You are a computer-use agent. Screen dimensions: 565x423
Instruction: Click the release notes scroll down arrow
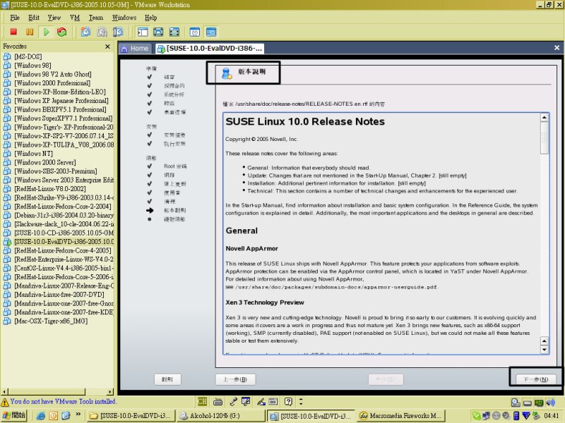[544, 350]
